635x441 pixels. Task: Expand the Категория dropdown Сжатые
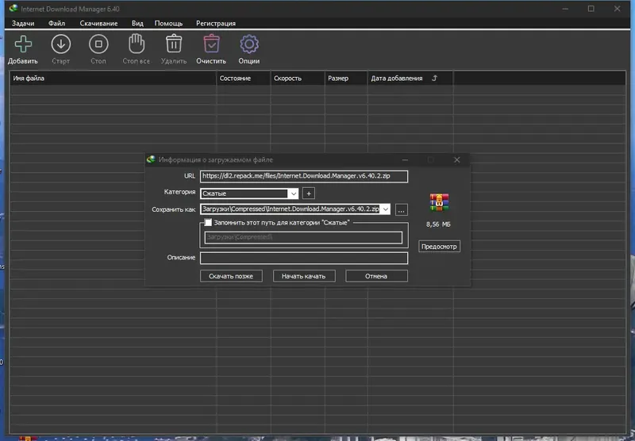tap(293, 194)
